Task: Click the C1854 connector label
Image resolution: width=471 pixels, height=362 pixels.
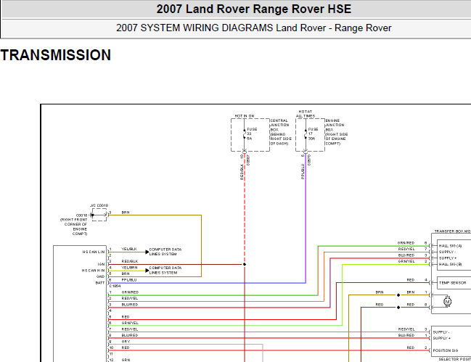Action: coord(115,286)
